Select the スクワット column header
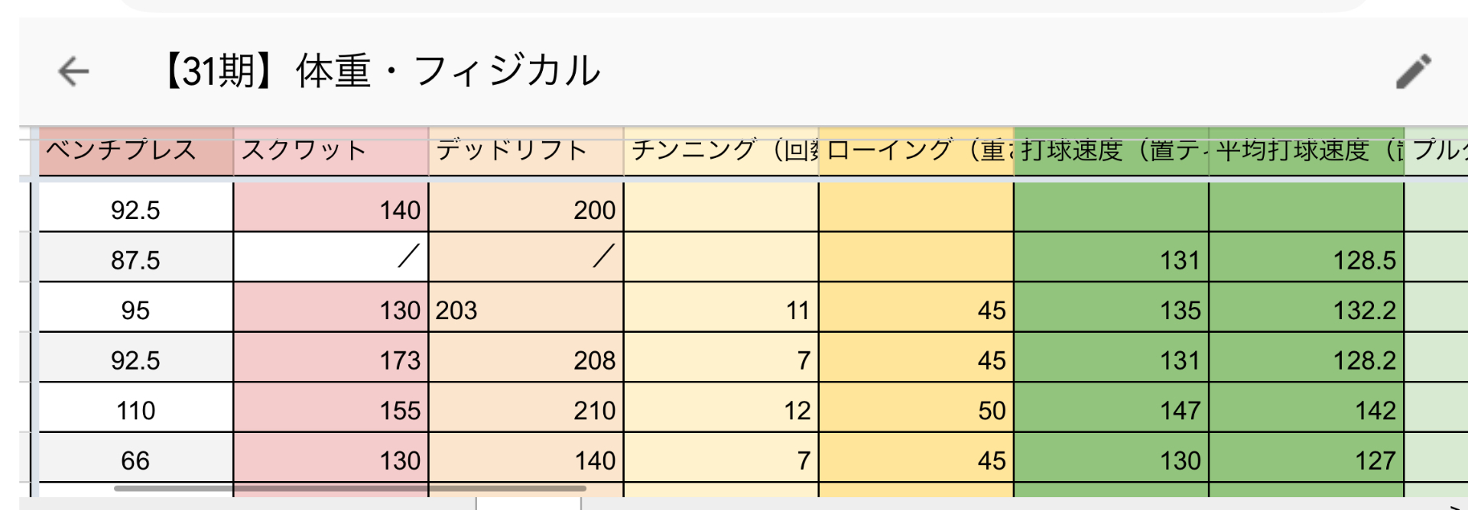The width and height of the screenshot is (1468, 510). tap(330, 151)
